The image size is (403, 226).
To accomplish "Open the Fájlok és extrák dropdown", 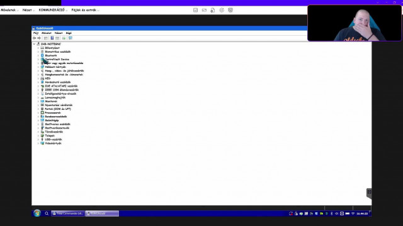I will (x=86, y=10).
